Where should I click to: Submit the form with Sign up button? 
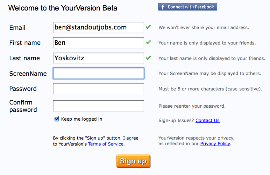[x=133, y=161]
